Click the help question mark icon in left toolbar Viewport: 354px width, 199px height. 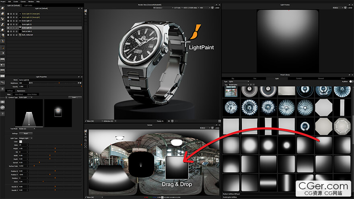point(3,114)
